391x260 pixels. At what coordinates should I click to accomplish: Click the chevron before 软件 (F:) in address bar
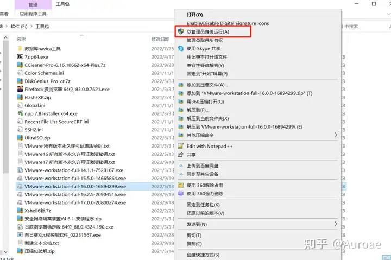click(x=7, y=26)
